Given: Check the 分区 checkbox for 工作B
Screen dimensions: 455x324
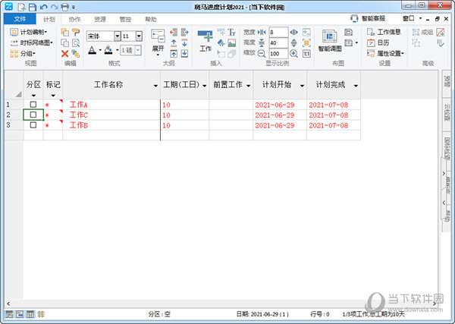Looking at the screenshot, I should (33, 125).
